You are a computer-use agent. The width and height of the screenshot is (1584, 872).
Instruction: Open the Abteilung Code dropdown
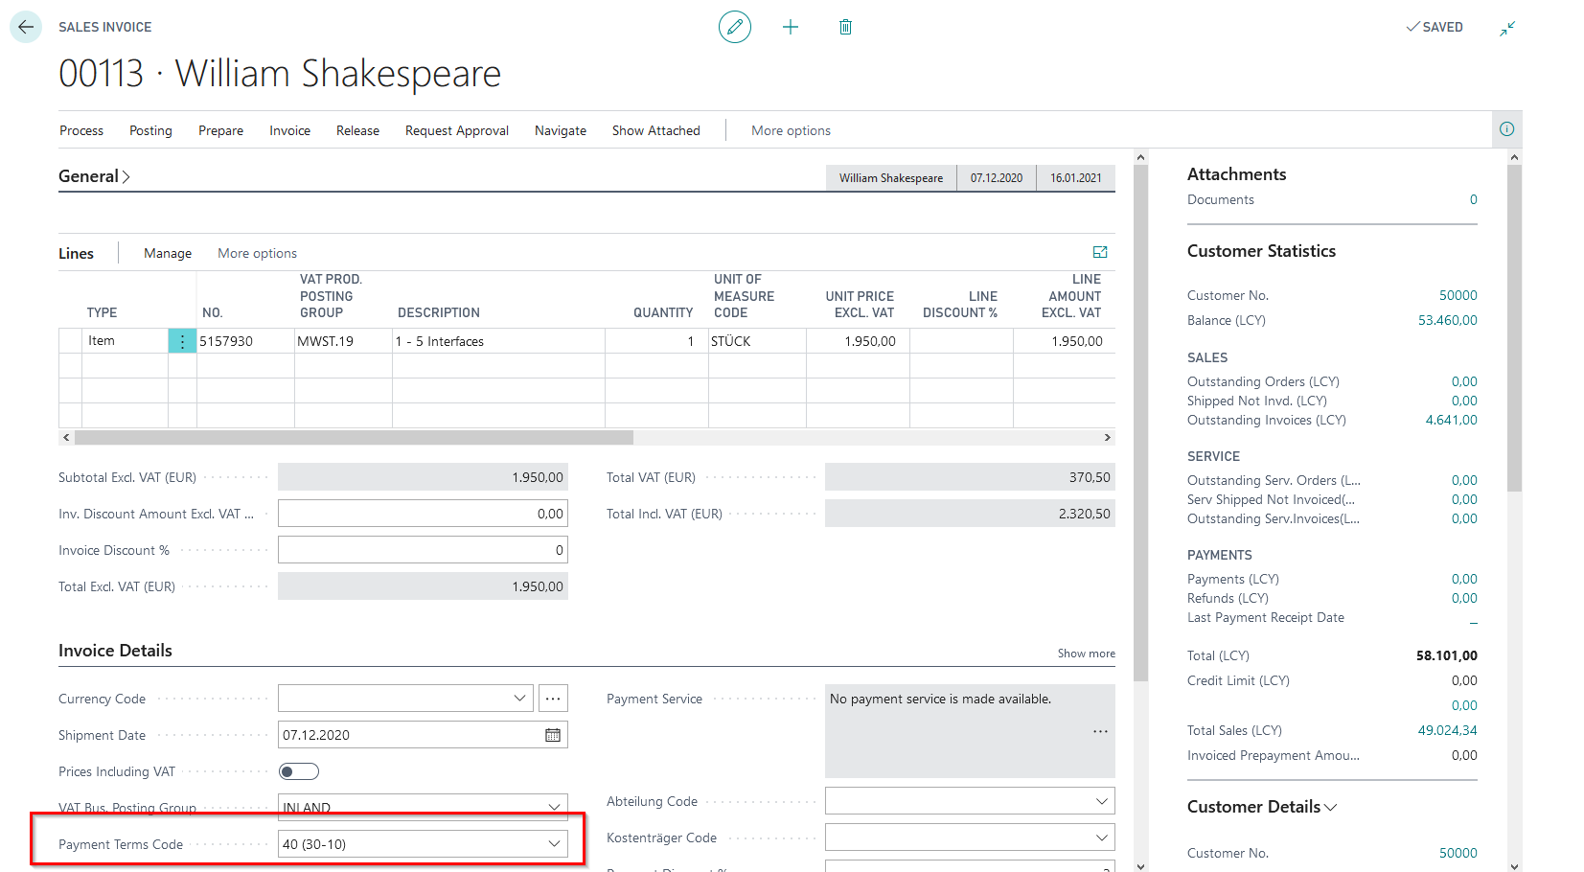click(x=1101, y=801)
